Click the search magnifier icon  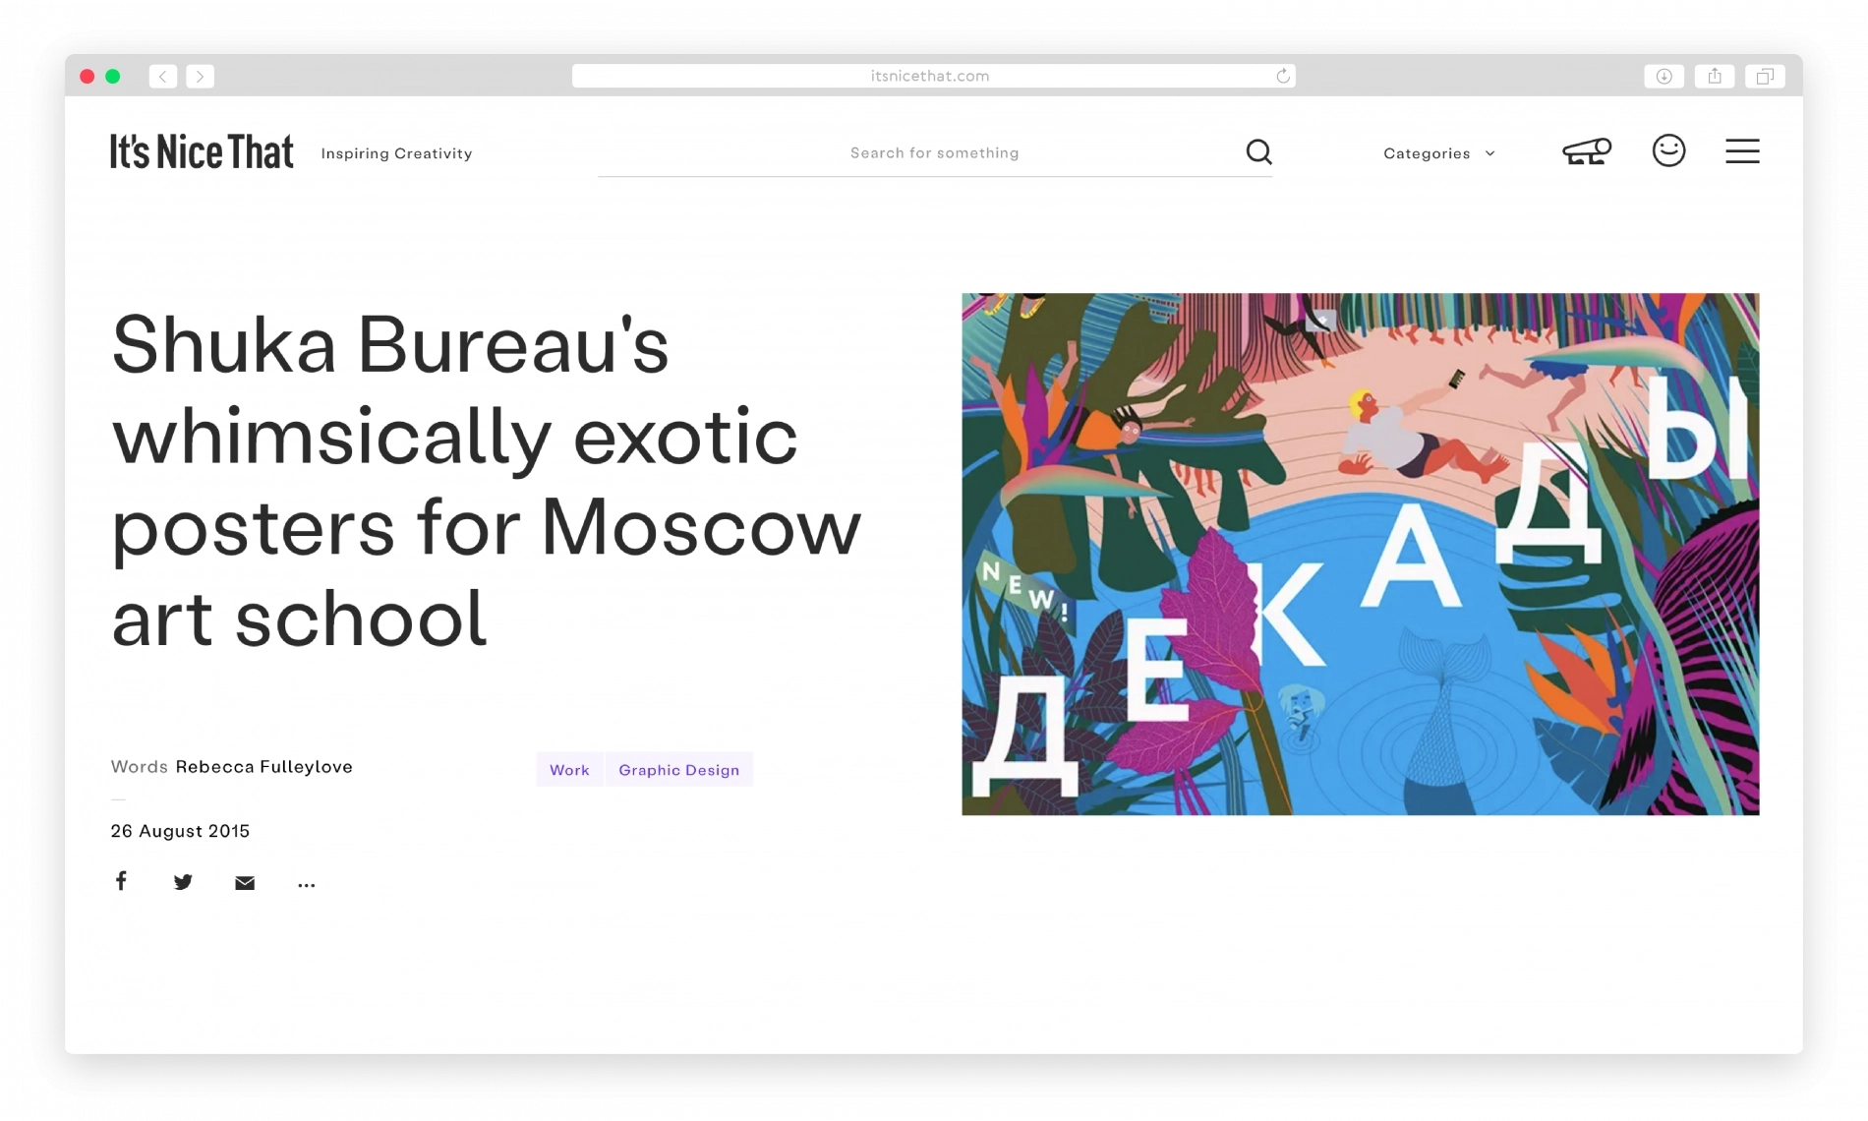point(1258,151)
